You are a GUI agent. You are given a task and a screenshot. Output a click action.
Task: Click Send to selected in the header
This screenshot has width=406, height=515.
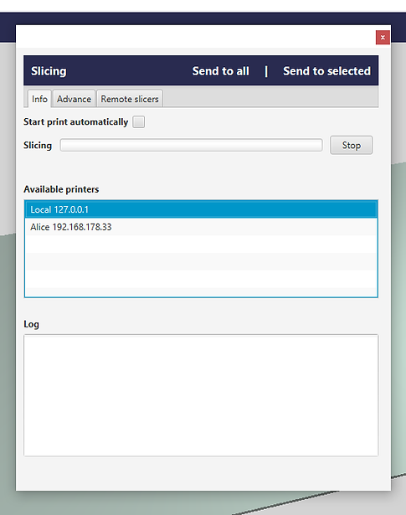coord(327,71)
